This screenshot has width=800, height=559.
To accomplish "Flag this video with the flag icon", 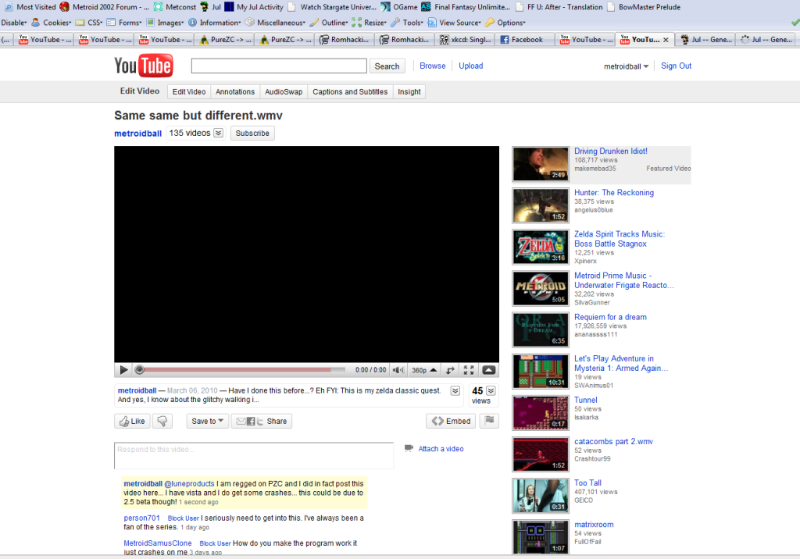I will 489,421.
